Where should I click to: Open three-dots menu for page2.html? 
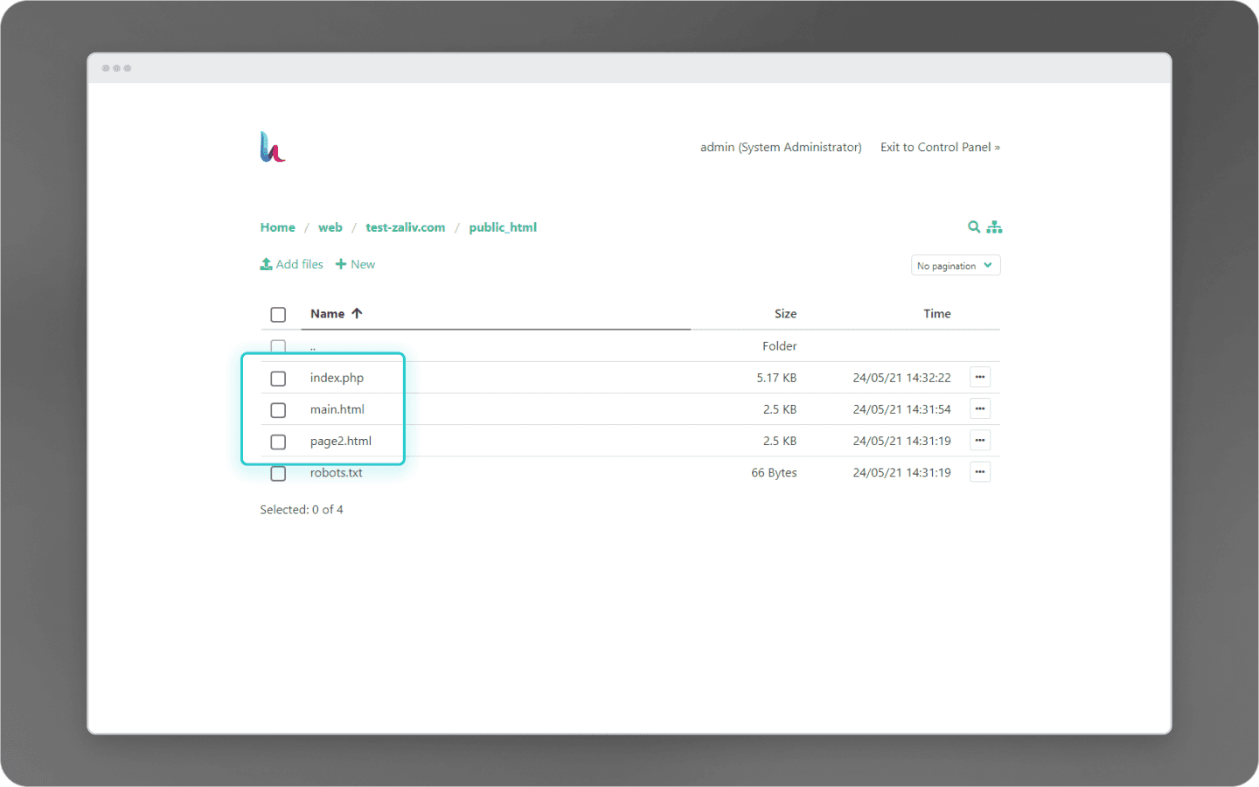tap(980, 441)
